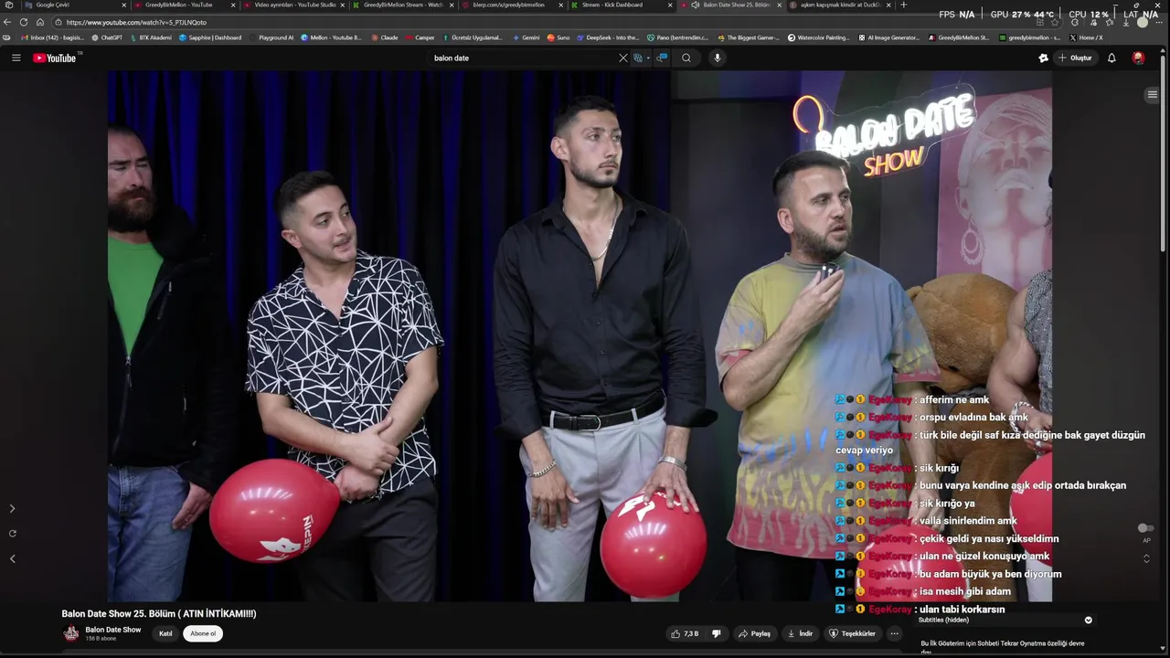Start voice search with the microphone

[717, 58]
